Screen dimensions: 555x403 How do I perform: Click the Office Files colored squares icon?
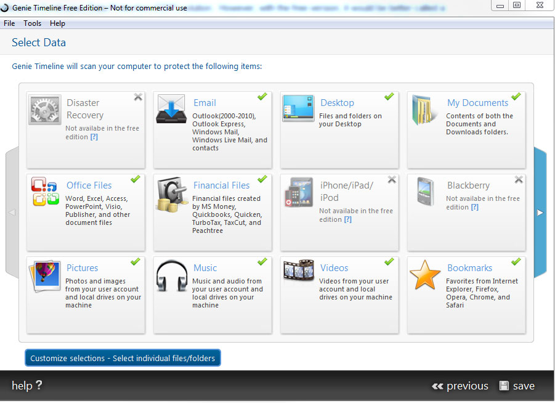click(x=45, y=191)
